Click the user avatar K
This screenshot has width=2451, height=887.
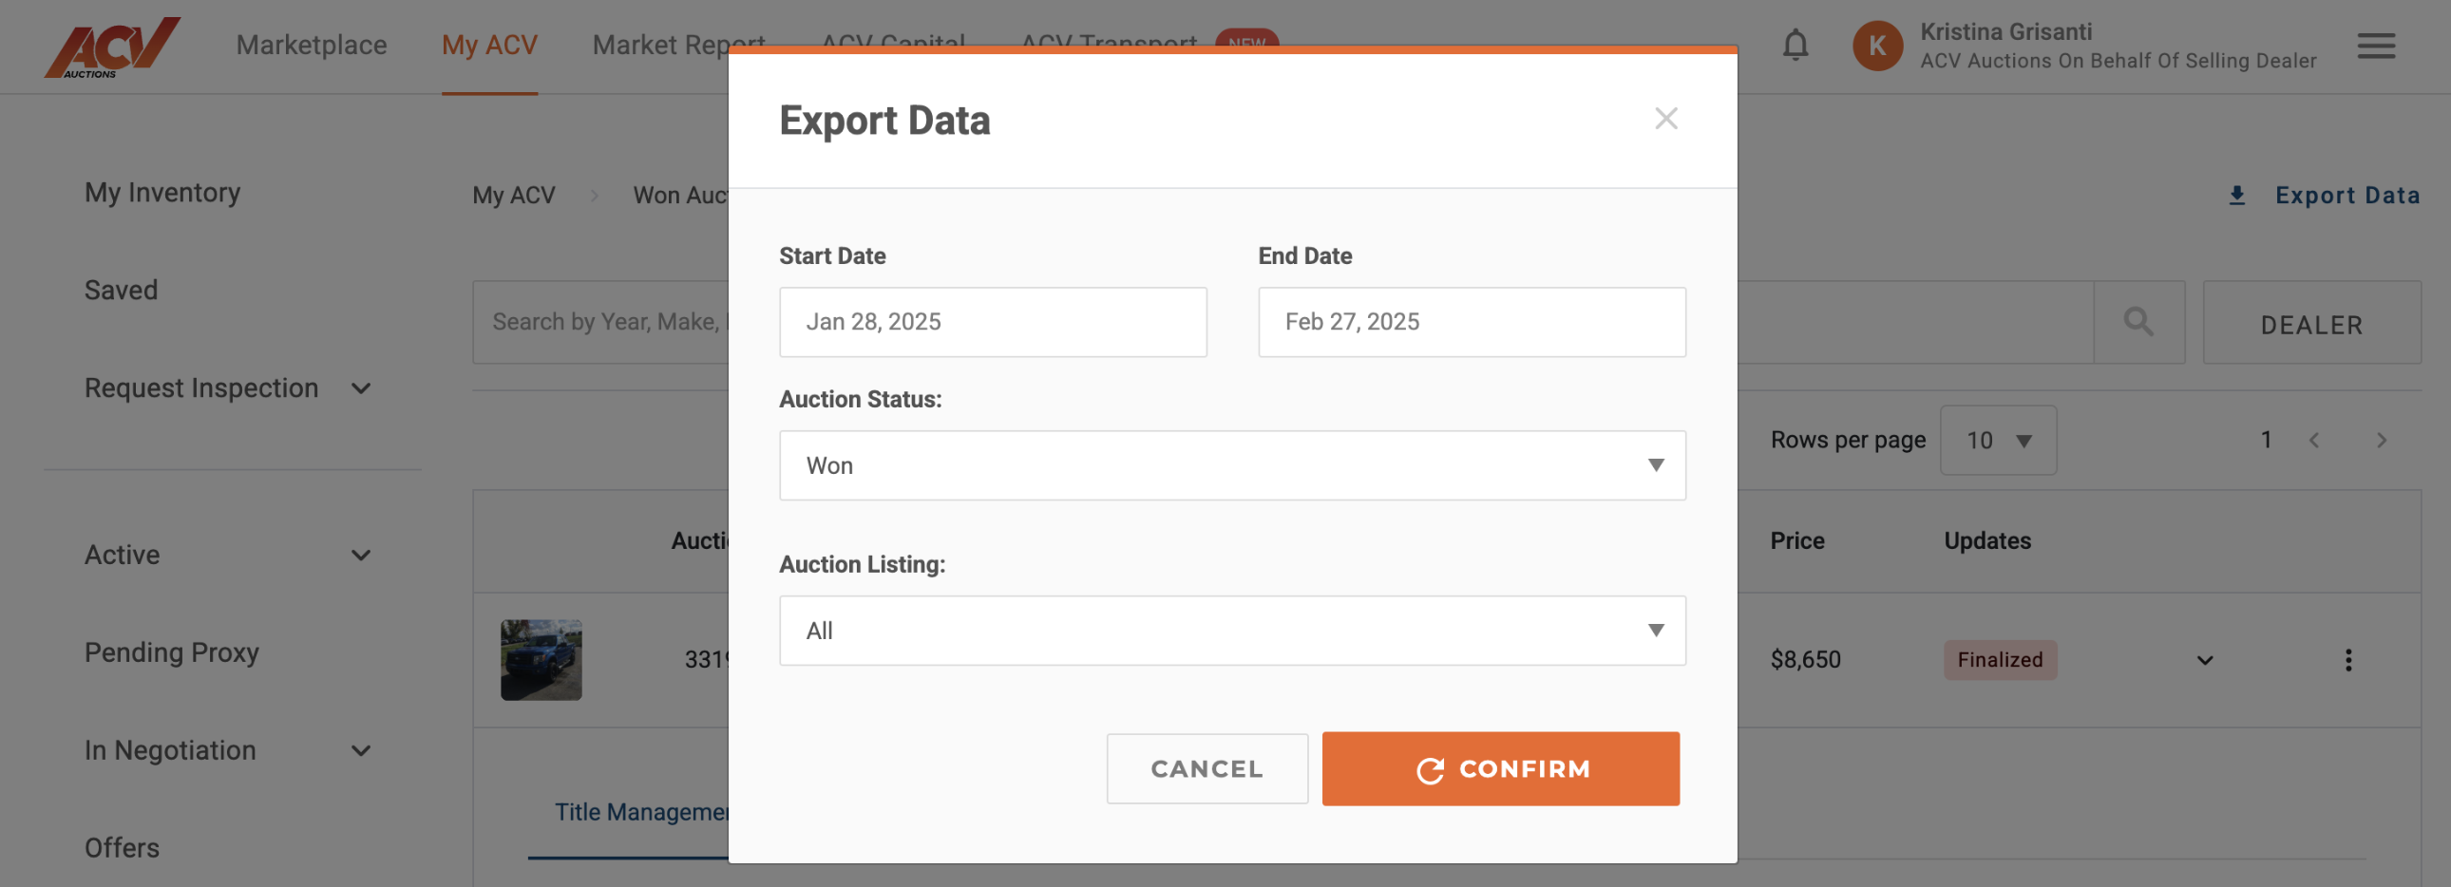point(1876,46)
